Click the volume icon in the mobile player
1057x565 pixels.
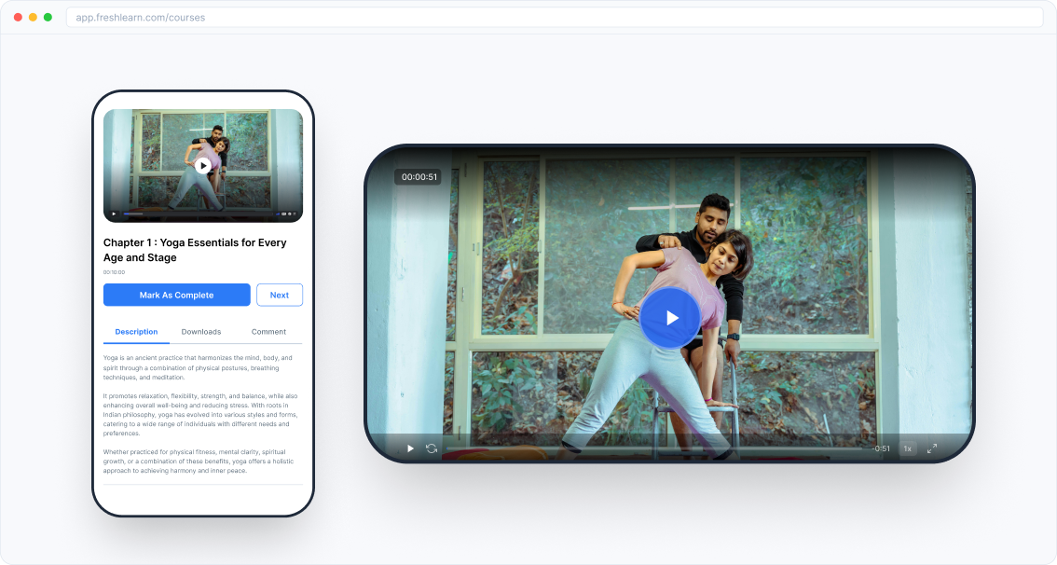click(x=277, y=214)
